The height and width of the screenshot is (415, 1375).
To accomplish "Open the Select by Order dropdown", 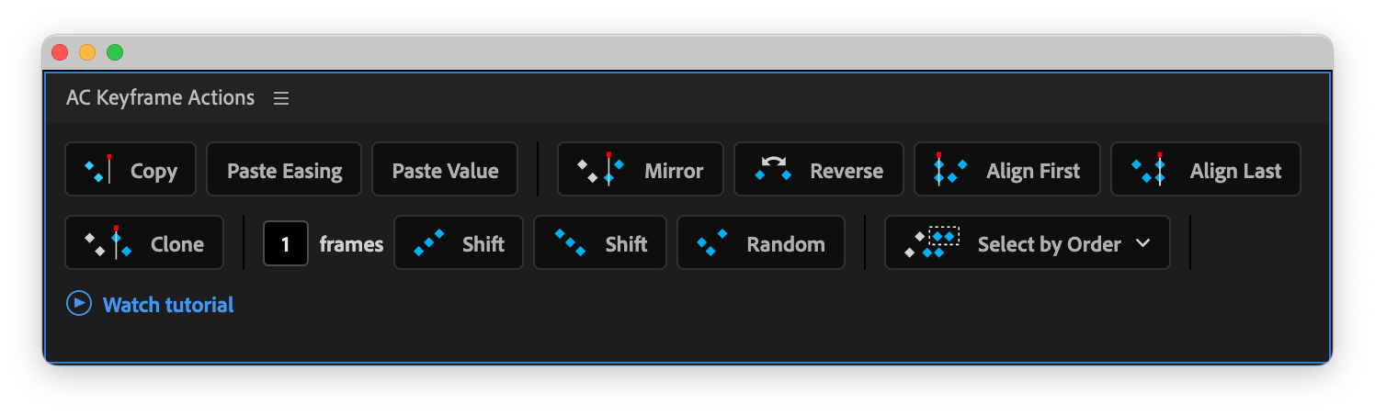I will 1027,243.
